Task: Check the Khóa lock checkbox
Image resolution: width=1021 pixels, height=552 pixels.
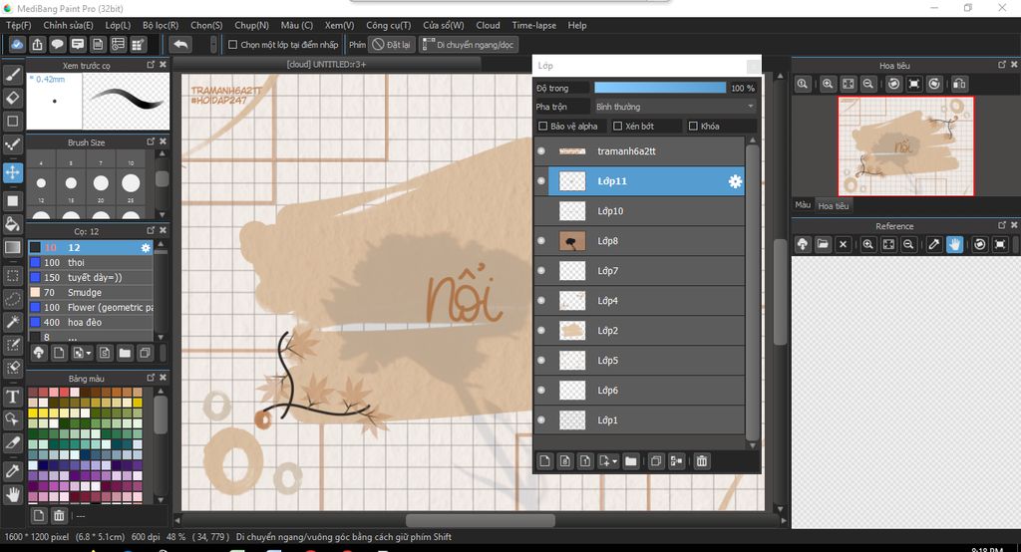Action: coord(693,127)
